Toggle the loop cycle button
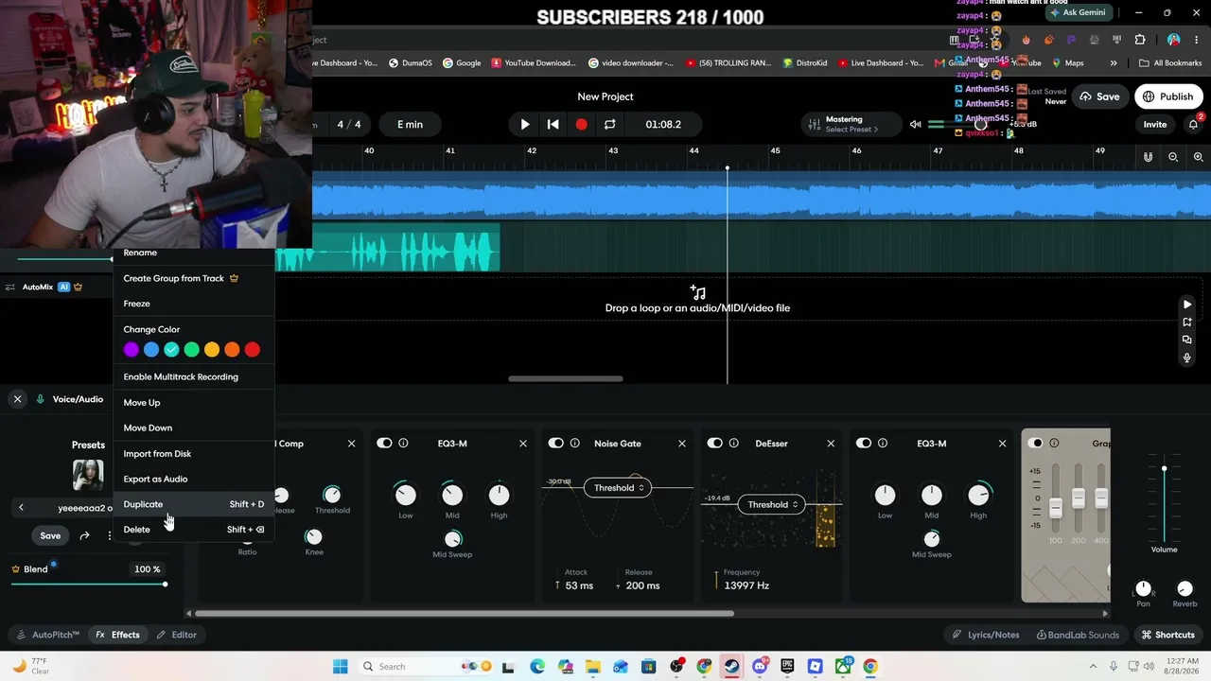 click(610, 124)
